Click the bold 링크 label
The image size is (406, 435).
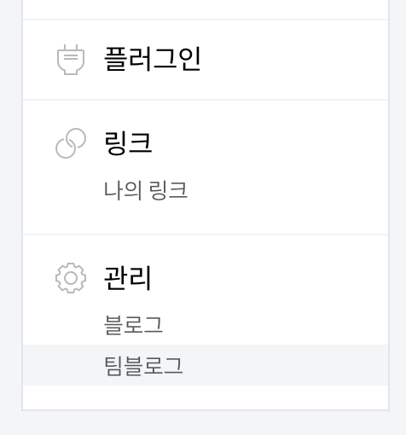128,142
